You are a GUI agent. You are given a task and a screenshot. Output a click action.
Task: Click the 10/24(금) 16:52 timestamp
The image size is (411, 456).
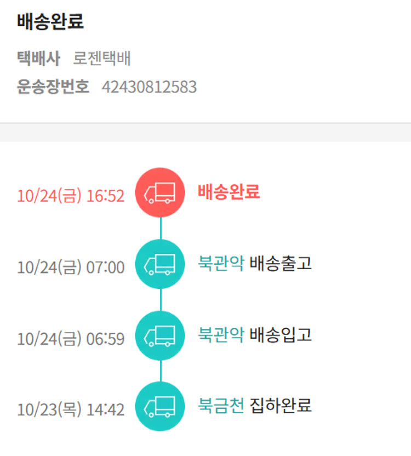coord(71,196)
